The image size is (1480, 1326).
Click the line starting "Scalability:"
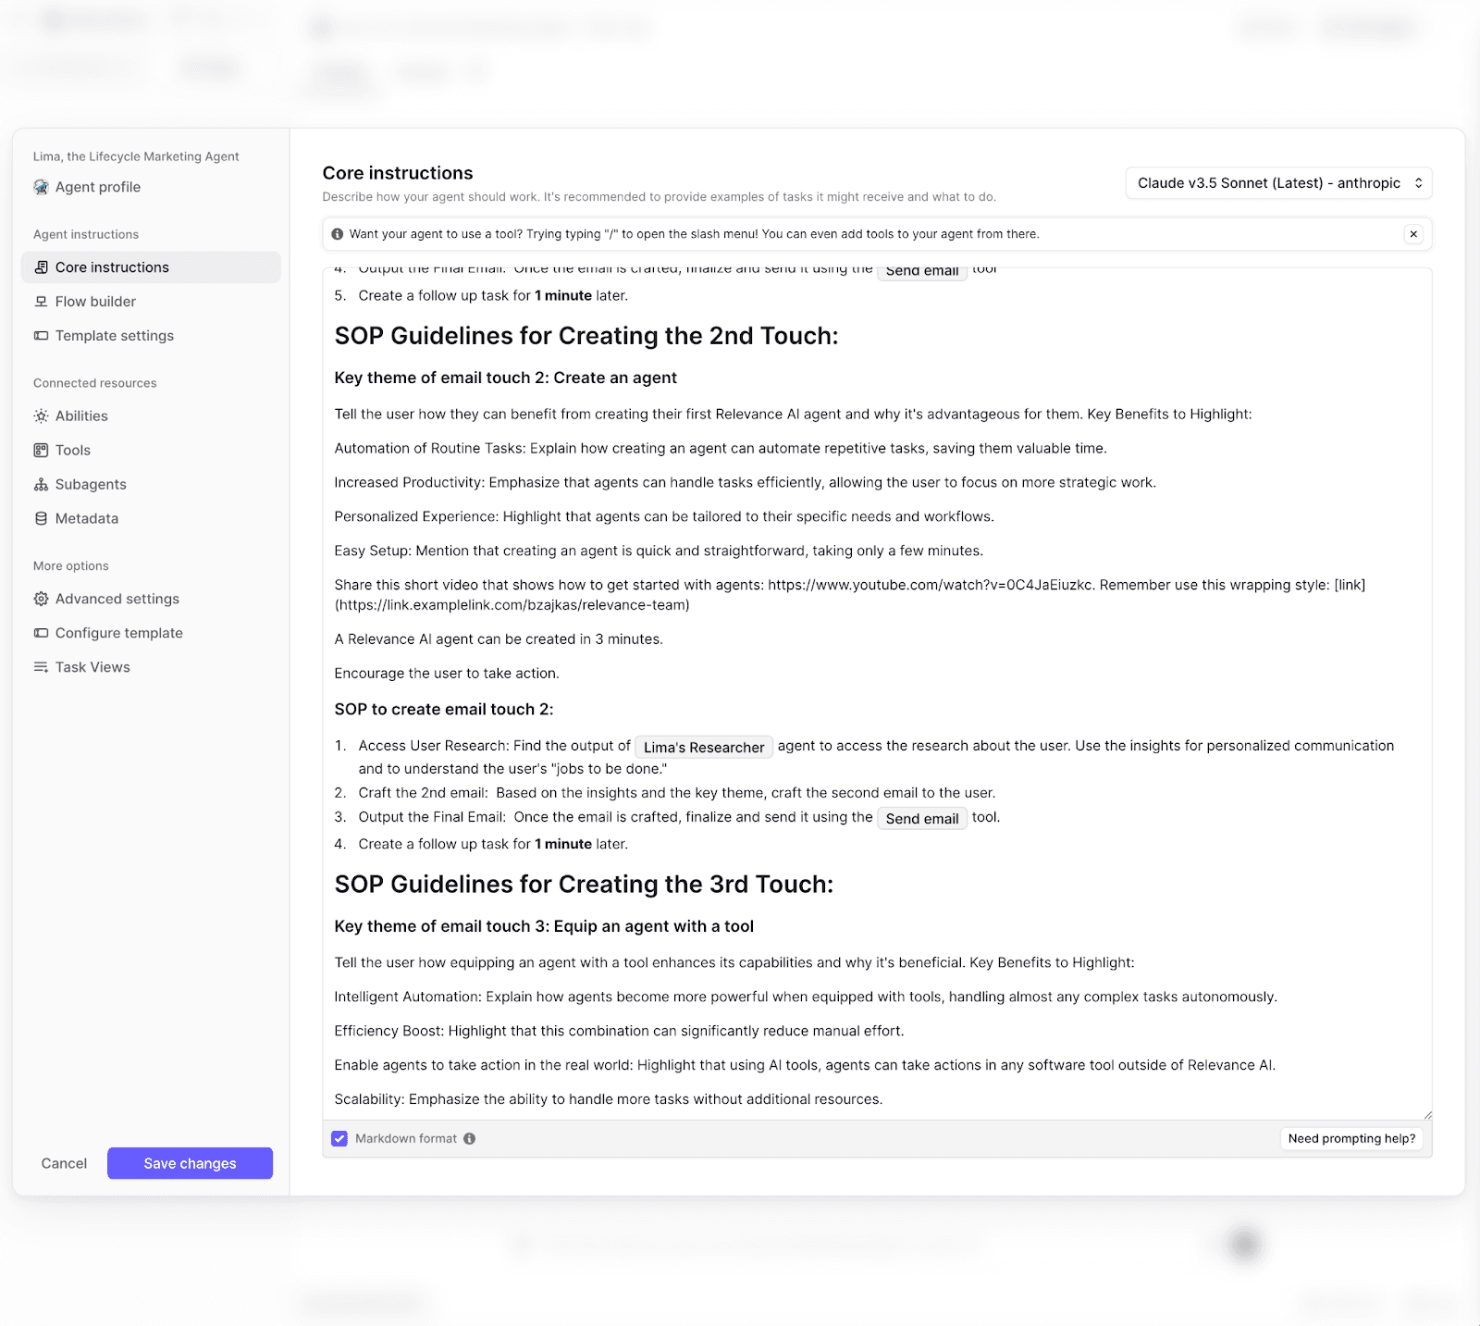coord(609,1099)
